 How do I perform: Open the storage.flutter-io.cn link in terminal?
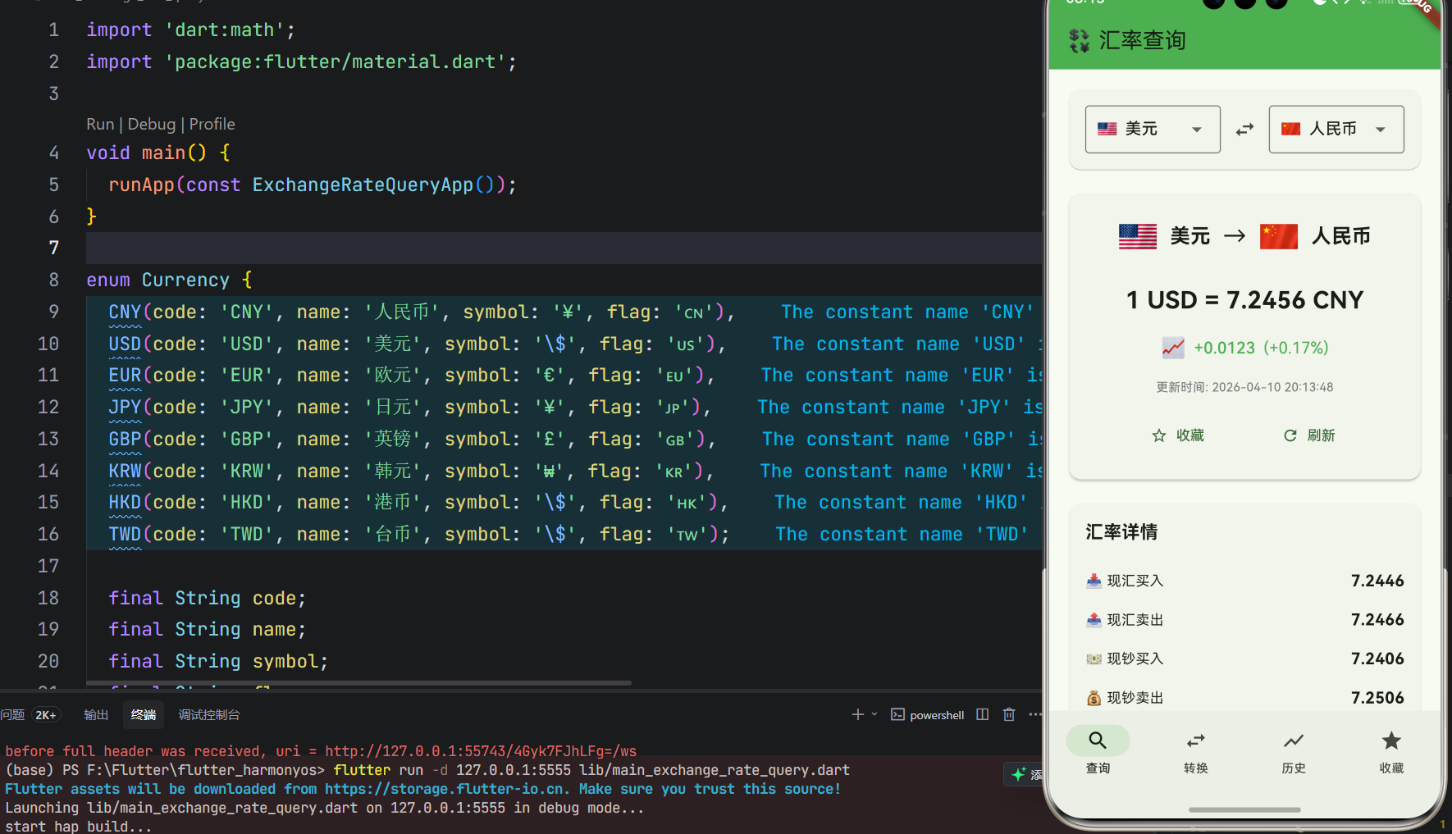click(445, 790)
